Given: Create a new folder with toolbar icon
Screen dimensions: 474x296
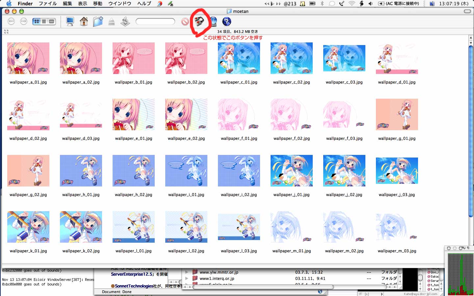Looking at the screenshot, I should pos(98,22).
